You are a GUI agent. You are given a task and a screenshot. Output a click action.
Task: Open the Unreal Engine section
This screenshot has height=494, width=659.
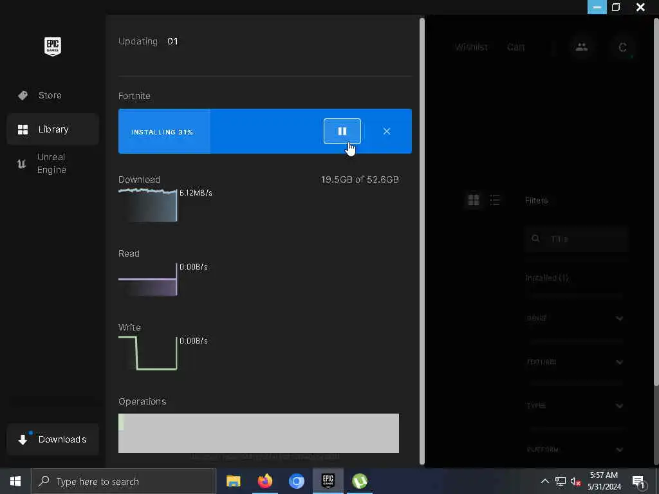point(53,163)
